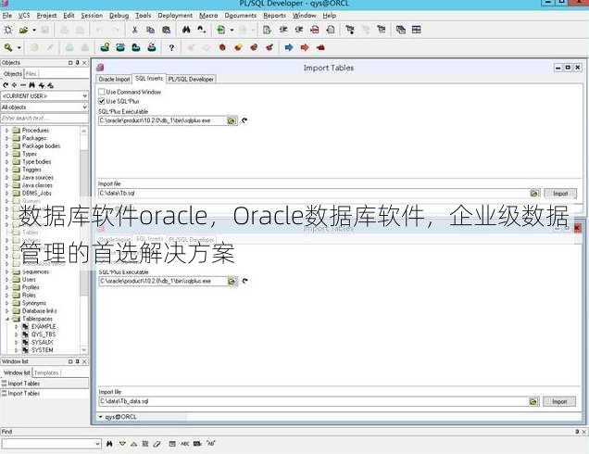Open the <CURRENT USER> dropdown
This screenshot has height=454, width=589.
pos(84,96)
